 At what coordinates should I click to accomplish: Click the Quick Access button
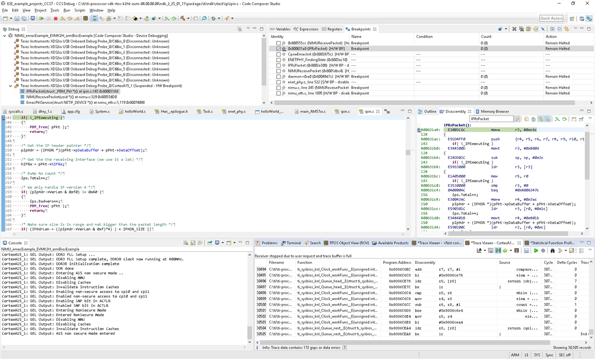point(551,18)
